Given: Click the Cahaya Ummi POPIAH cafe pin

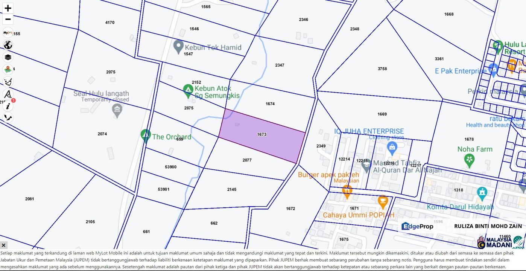Looking at the screenshot, I should pyautogui.click(x=383, y=202).
